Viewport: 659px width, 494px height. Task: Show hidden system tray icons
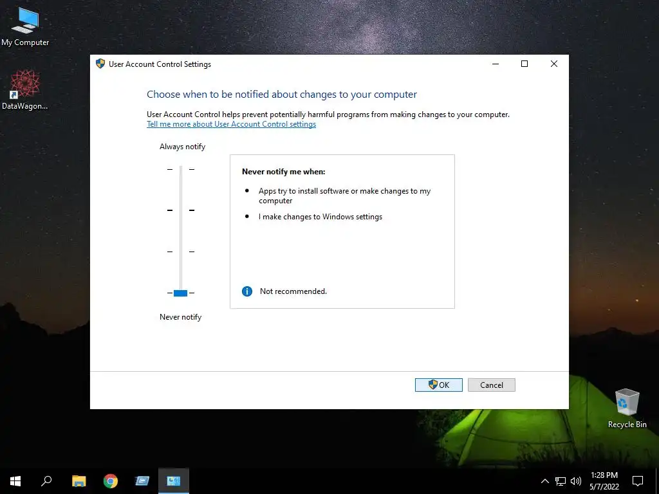click(x=544, y=481)
